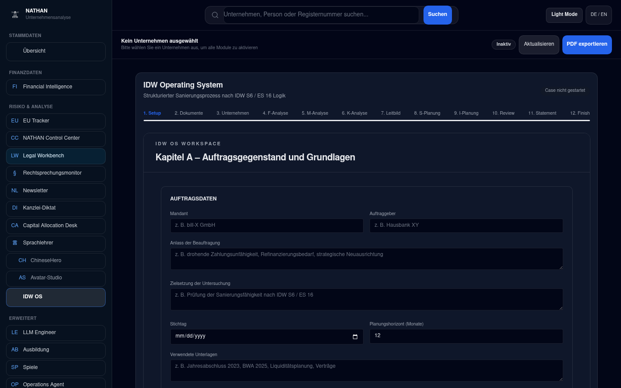Switch language with DE / EN toggle

pyautogui.click(x=599, y=15)
